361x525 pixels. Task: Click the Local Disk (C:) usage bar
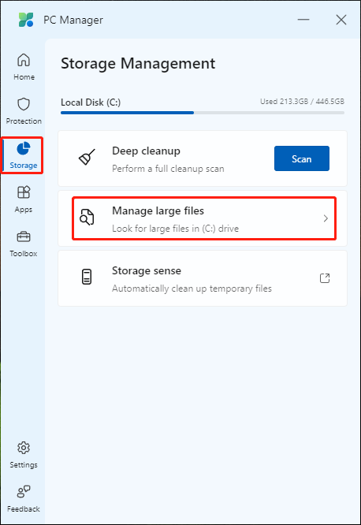click(x=203, y=113)
